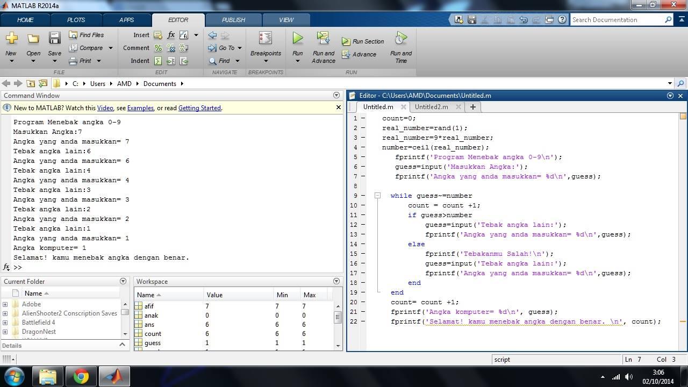This screenshot has height=387, width=688.
Task: Toggle breakpoint dash on line 6
Action: click(x=363, y=167)
